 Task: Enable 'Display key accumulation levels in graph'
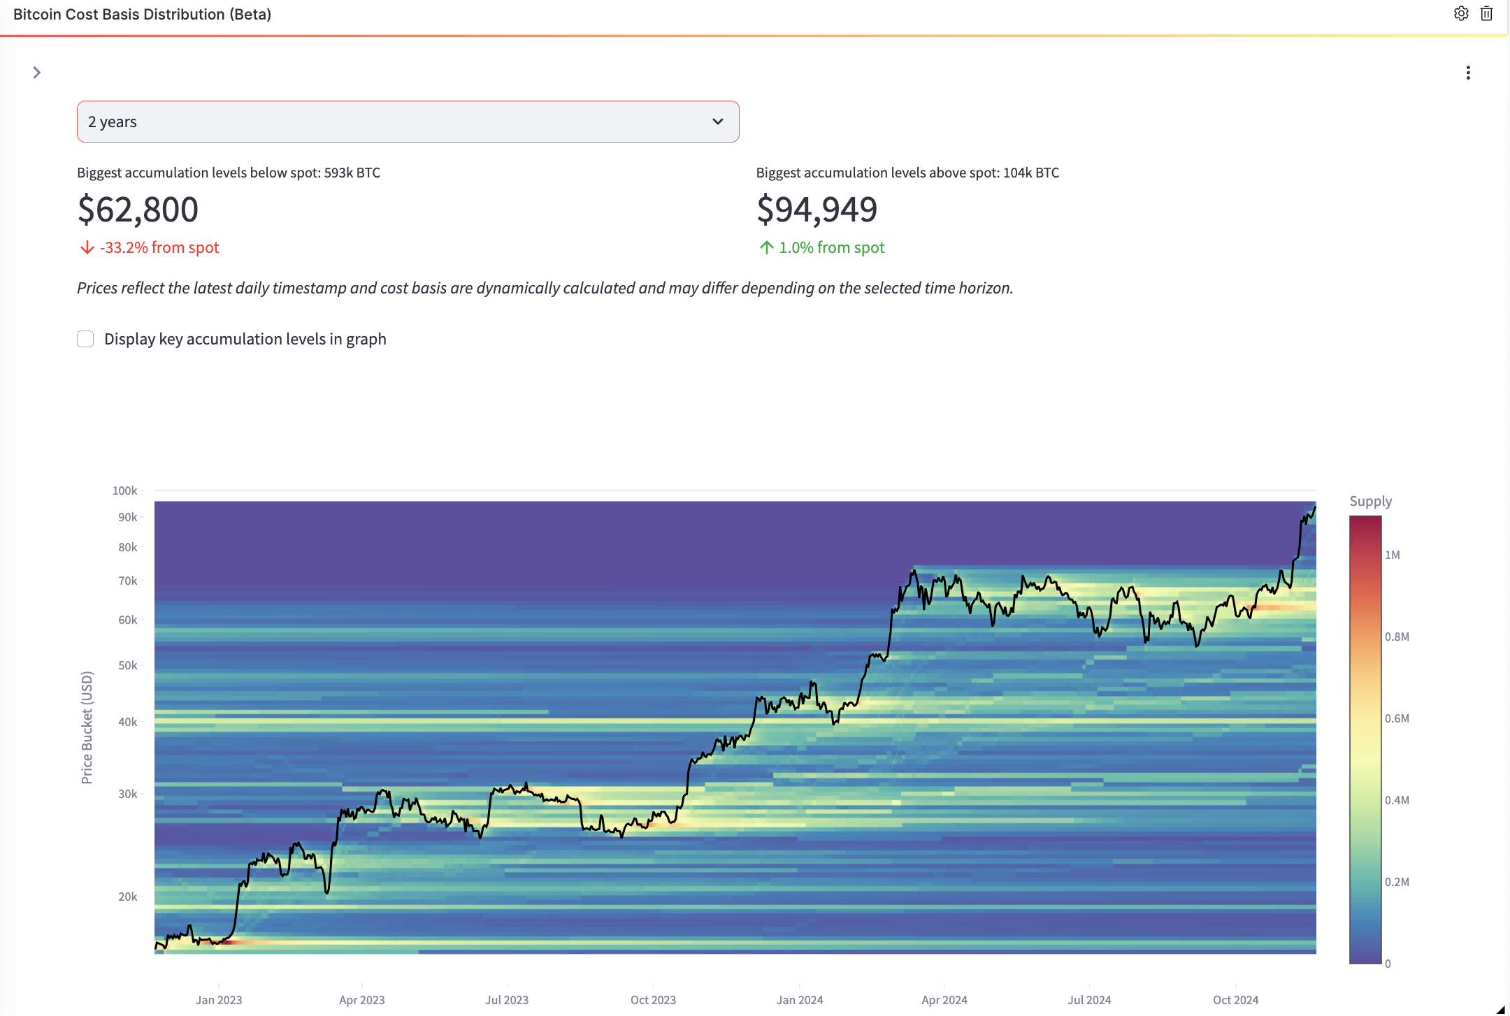click(x=85, y=339)
